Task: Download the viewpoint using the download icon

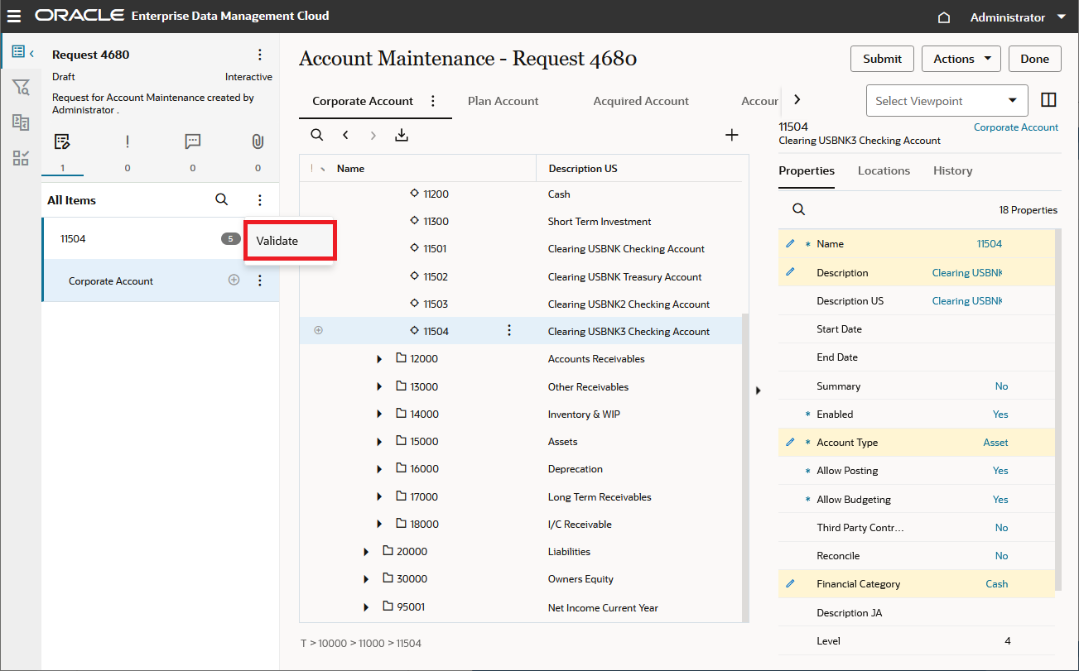Action: coord(402,135)
